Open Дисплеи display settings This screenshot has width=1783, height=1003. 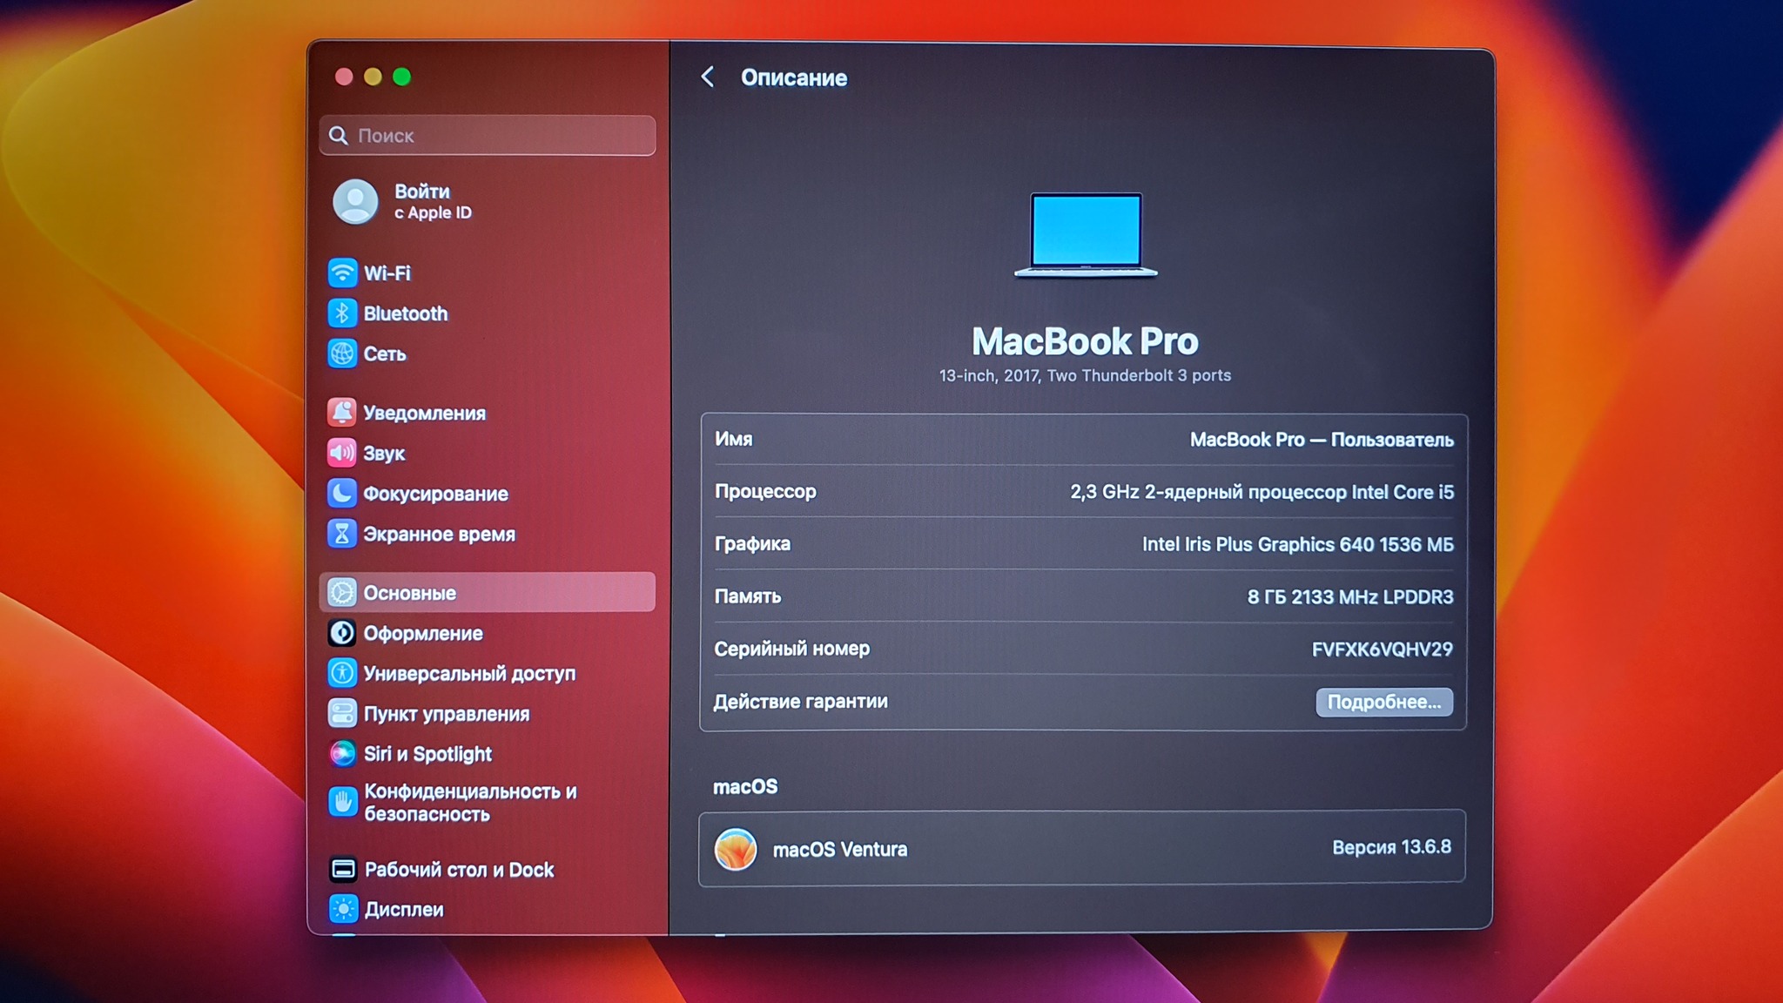(x=404, y=910)
